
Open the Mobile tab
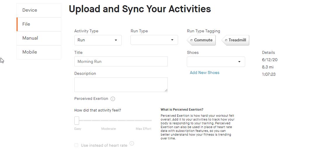pos(39,52)
